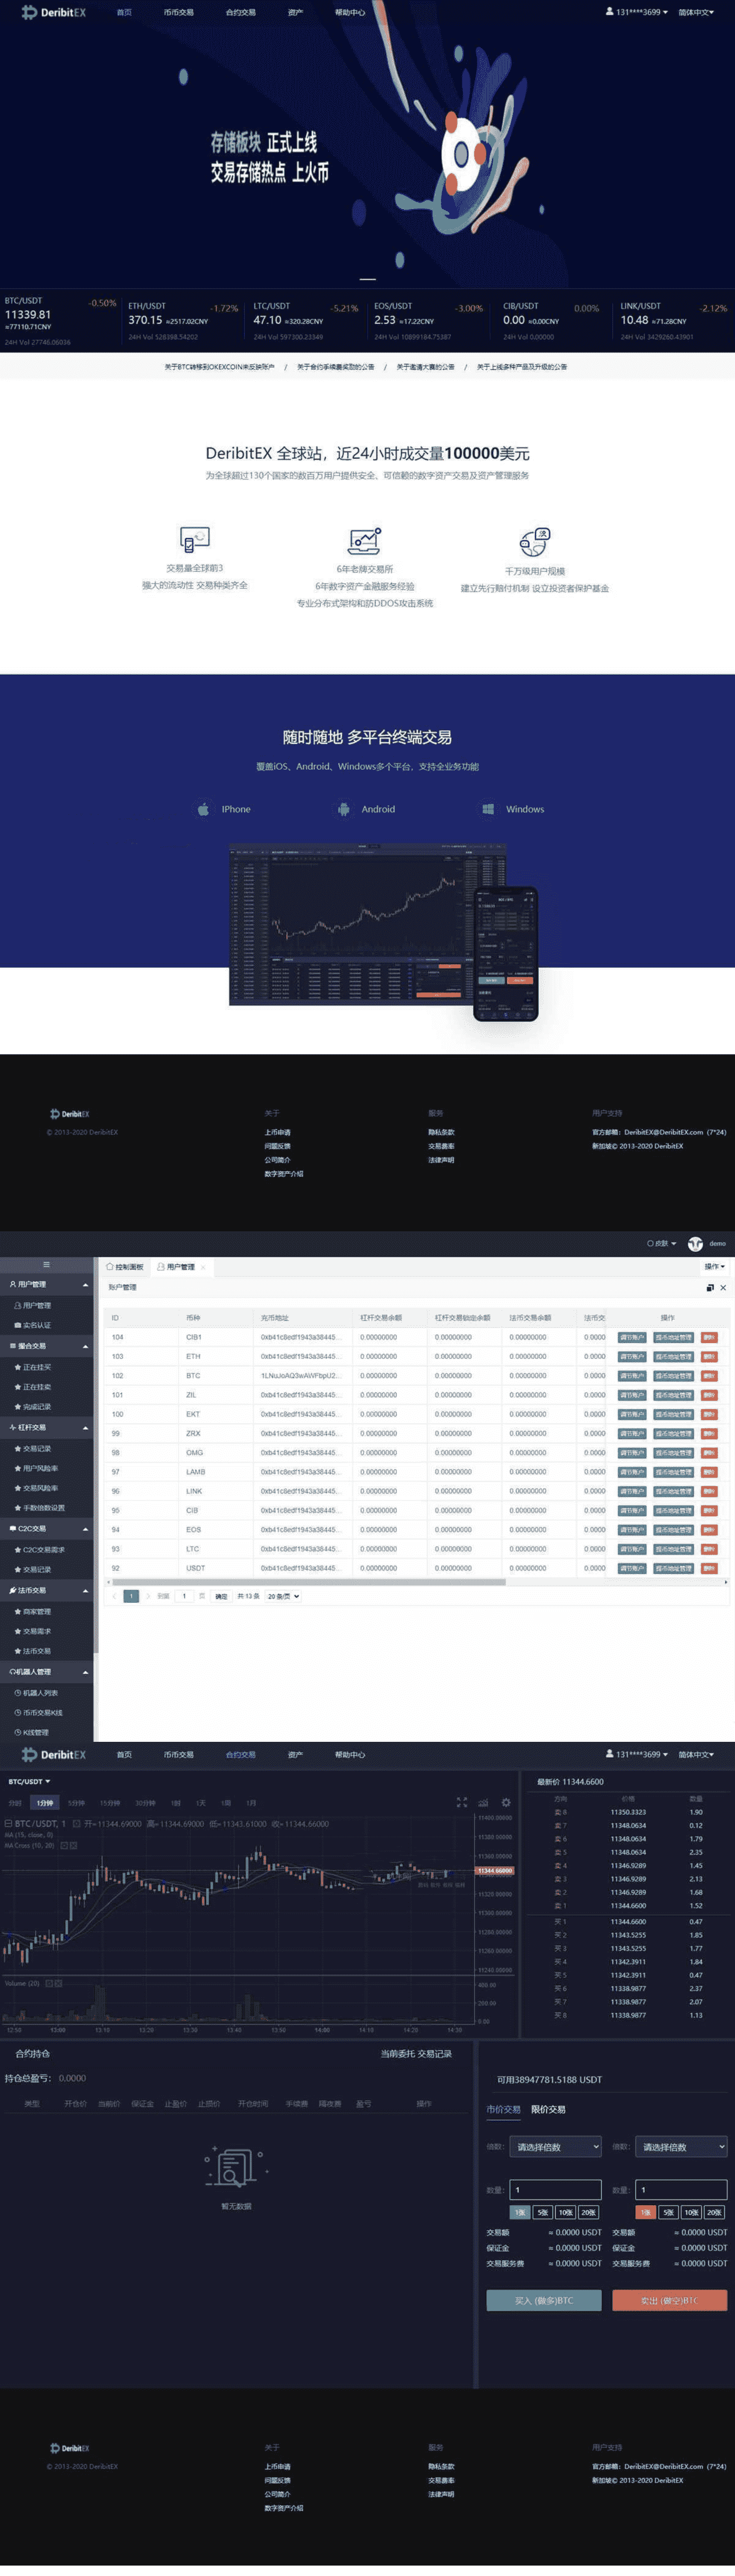Open 帮助中心 in the homepage top navigation
735x2576 pixels.
pos(350,12)
